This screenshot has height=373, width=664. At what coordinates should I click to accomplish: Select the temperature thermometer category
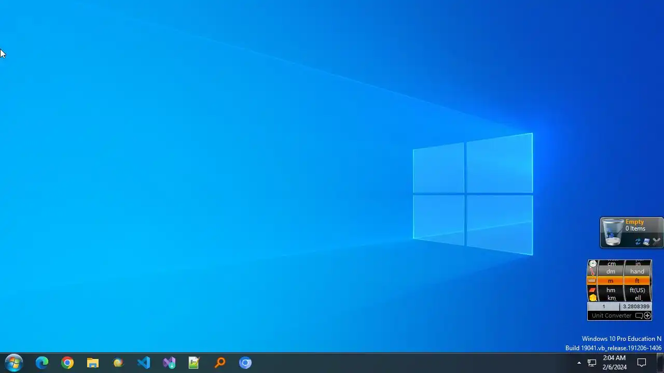592,272
